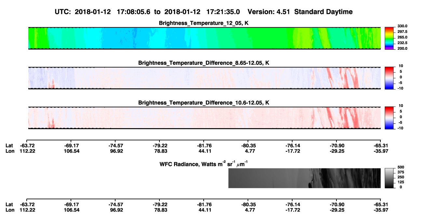Viewport: 423px width, 217px height.
Task: Click the "Brightness_Temperature_12_05, K" panel title
Action: (x=204, y=23)
